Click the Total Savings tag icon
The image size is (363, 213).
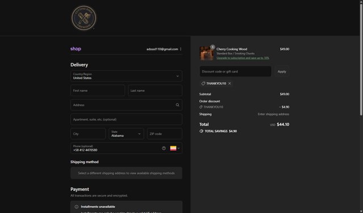(x=201, y=131)
